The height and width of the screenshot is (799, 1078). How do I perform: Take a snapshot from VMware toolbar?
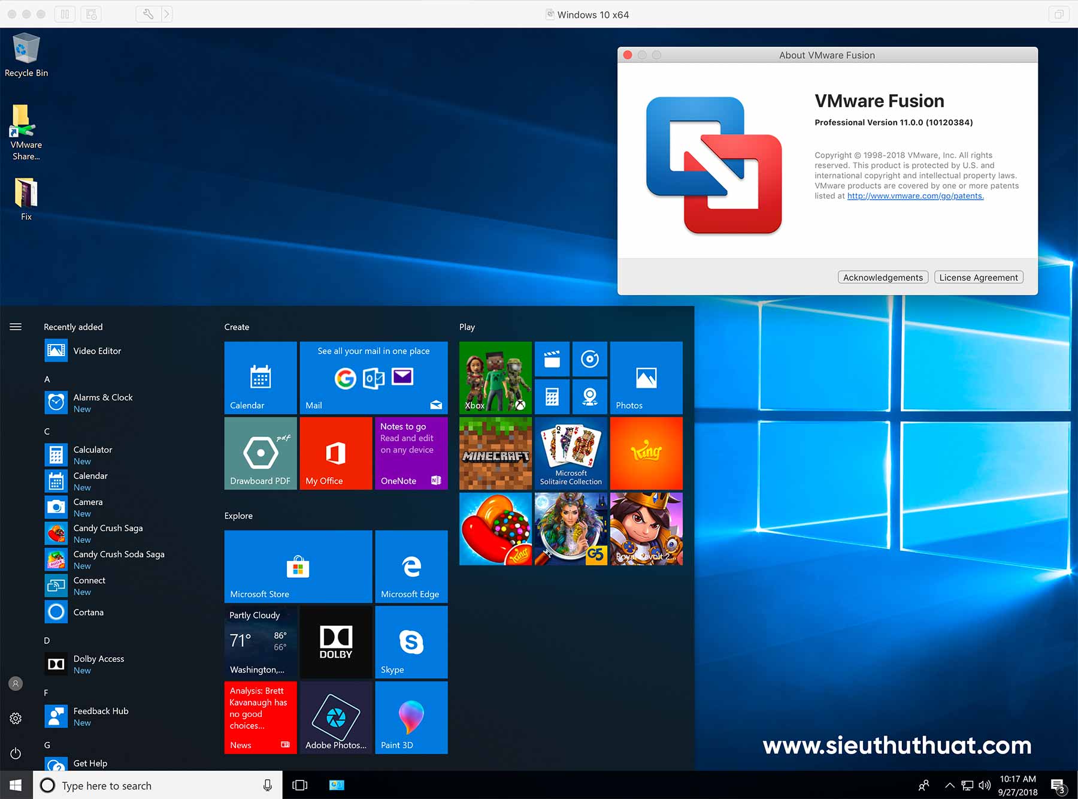[91, 14]
